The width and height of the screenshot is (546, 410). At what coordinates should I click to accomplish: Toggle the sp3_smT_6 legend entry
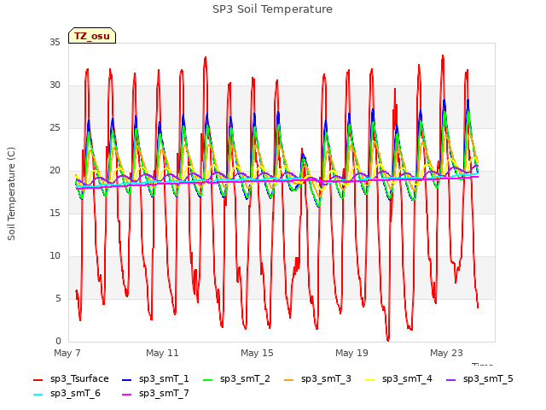coord(67,394)
